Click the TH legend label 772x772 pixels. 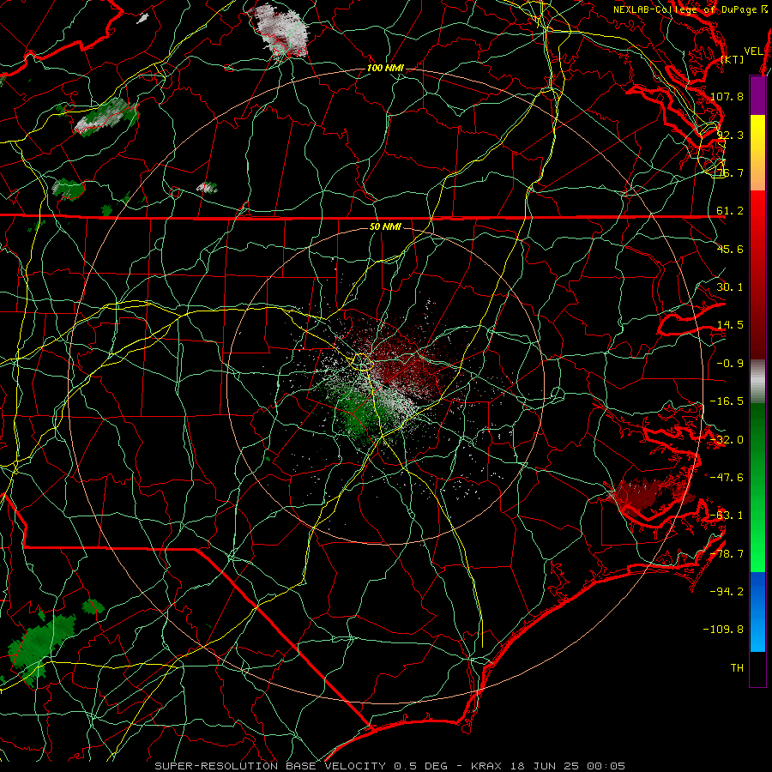(737, 668)
